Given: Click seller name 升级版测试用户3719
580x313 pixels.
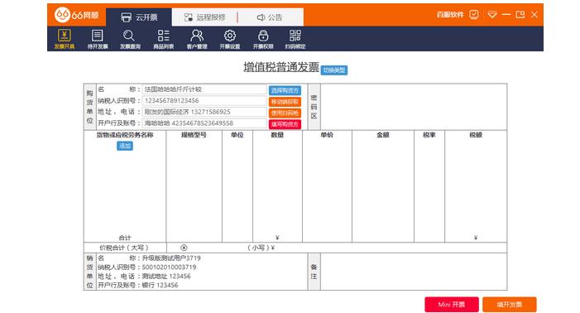Looking at the screenshot, I should [x=171, y=258].
